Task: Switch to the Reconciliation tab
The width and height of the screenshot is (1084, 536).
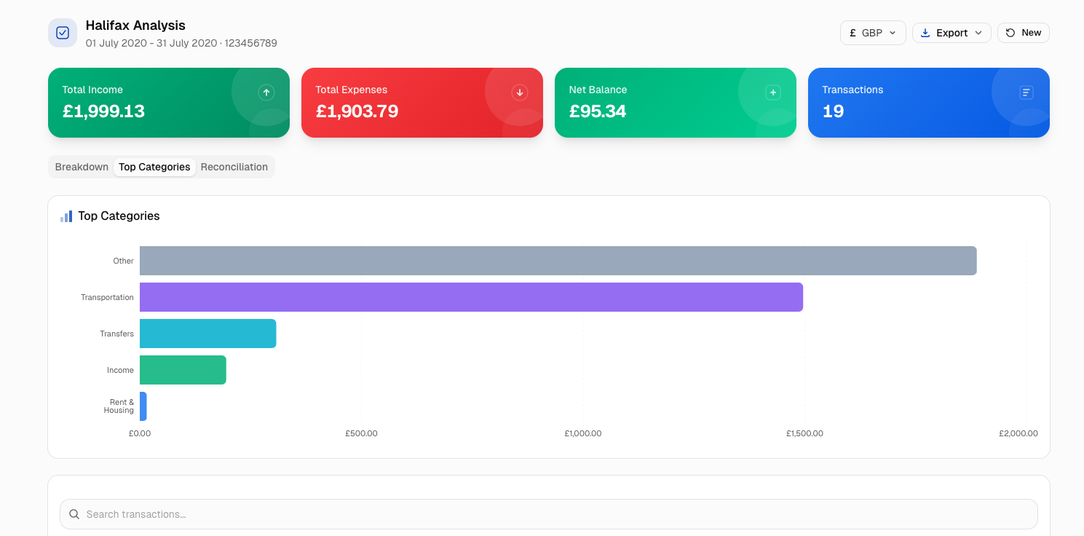Action: pyautogui.click(x=234, y=167)
